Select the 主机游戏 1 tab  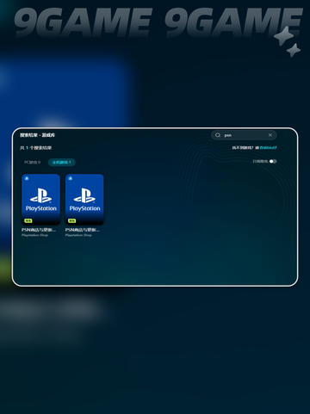click(62, 163)
